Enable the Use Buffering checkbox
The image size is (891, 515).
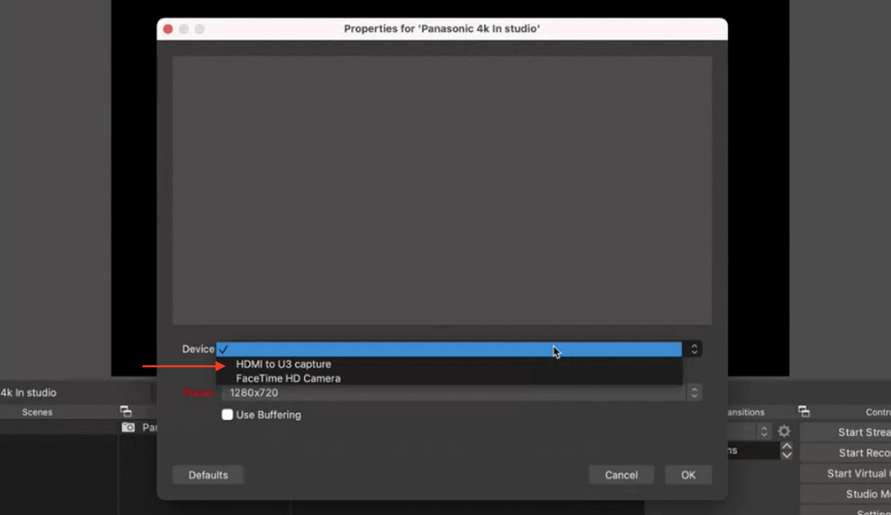coord(227,415)
